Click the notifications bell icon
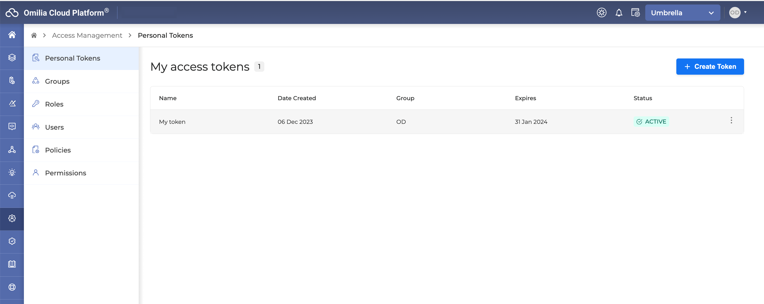The image size is (764, 304). pyautogui.click(x=619, y=13)
